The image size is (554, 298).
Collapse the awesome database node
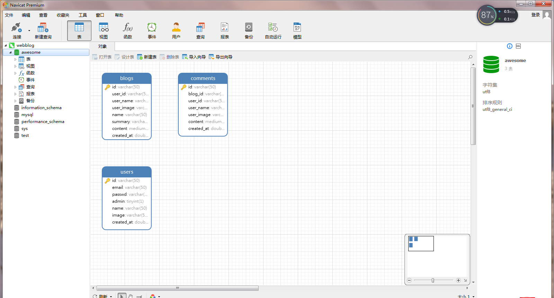click(10, 52)
